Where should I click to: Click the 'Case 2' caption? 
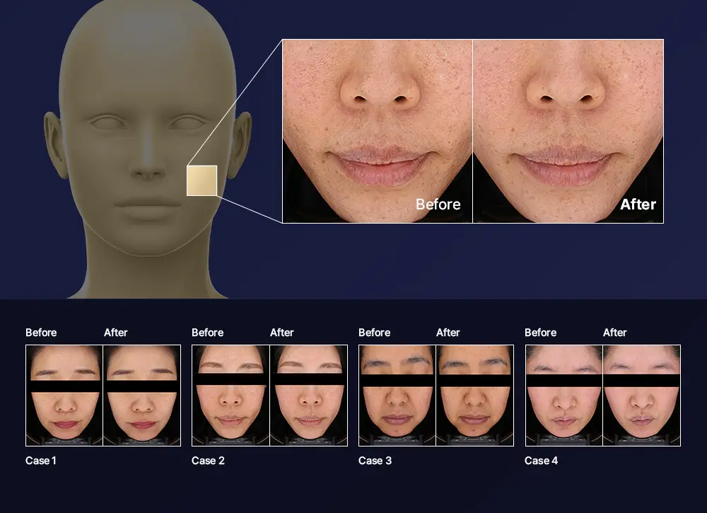click(208, 461)
